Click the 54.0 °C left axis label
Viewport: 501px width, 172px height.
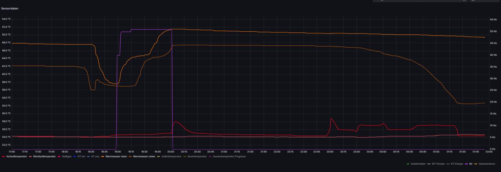tap(6, 19)
